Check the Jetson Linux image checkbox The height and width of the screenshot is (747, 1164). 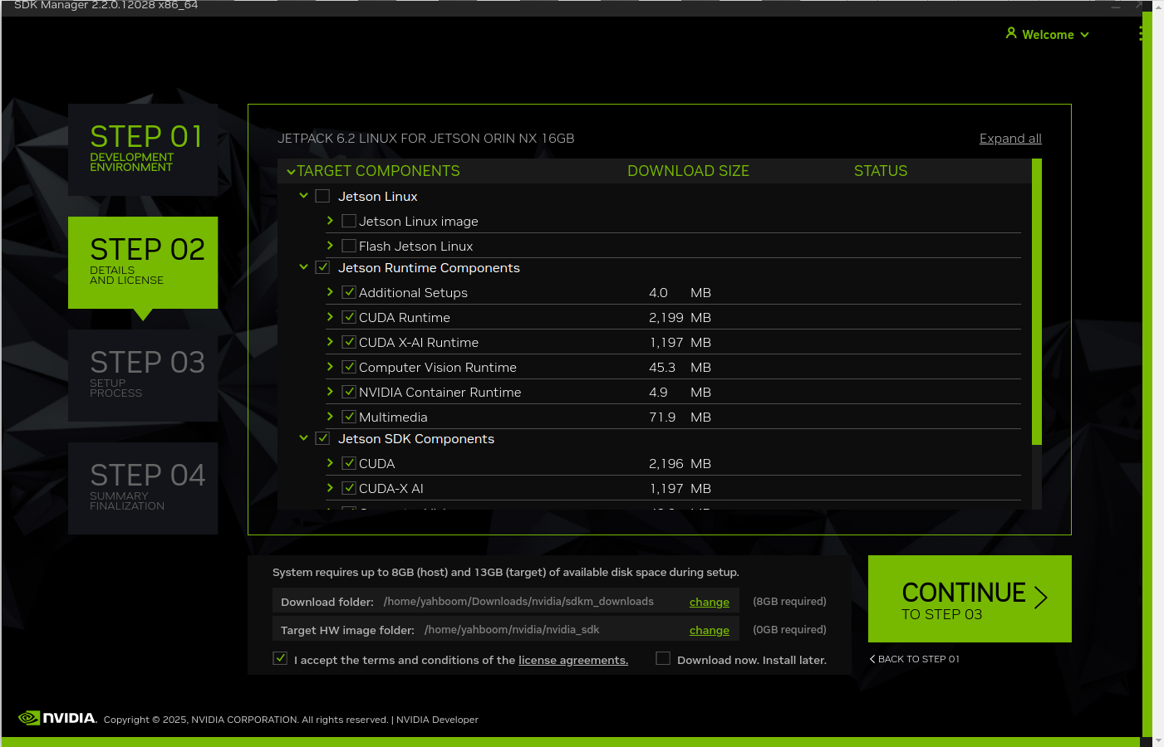349,221
